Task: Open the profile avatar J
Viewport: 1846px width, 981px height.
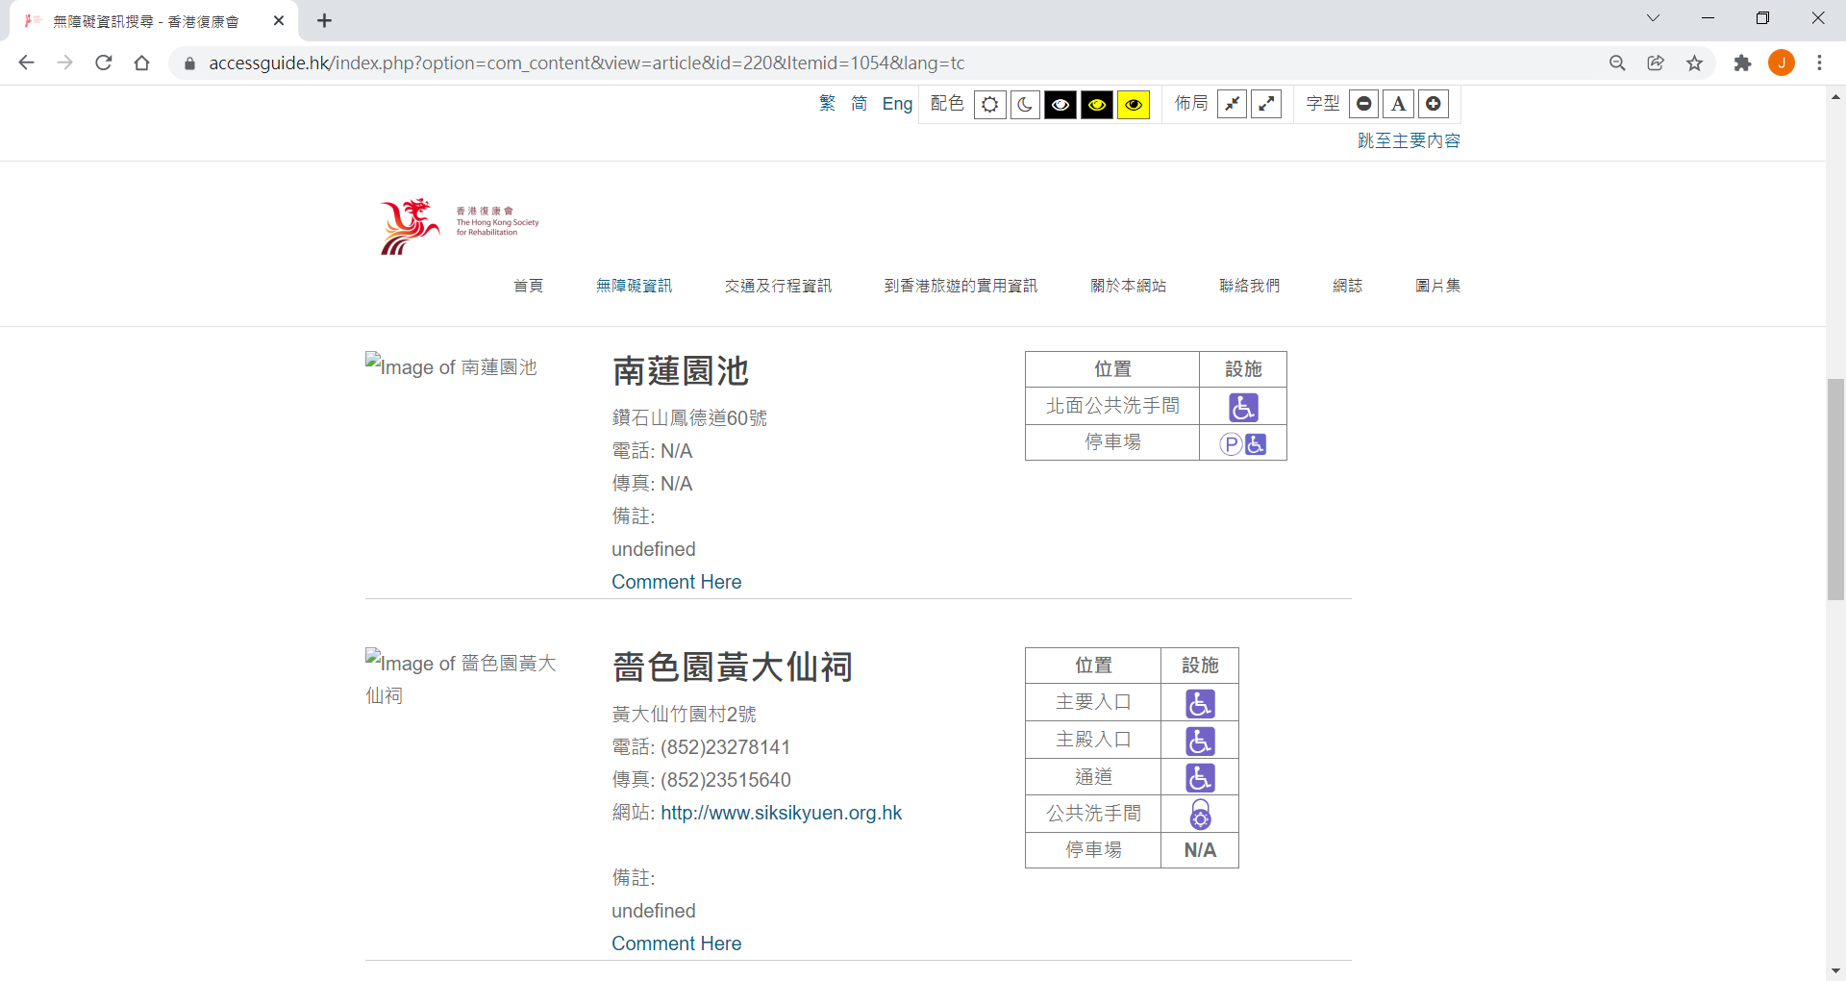Action: 1782,63
